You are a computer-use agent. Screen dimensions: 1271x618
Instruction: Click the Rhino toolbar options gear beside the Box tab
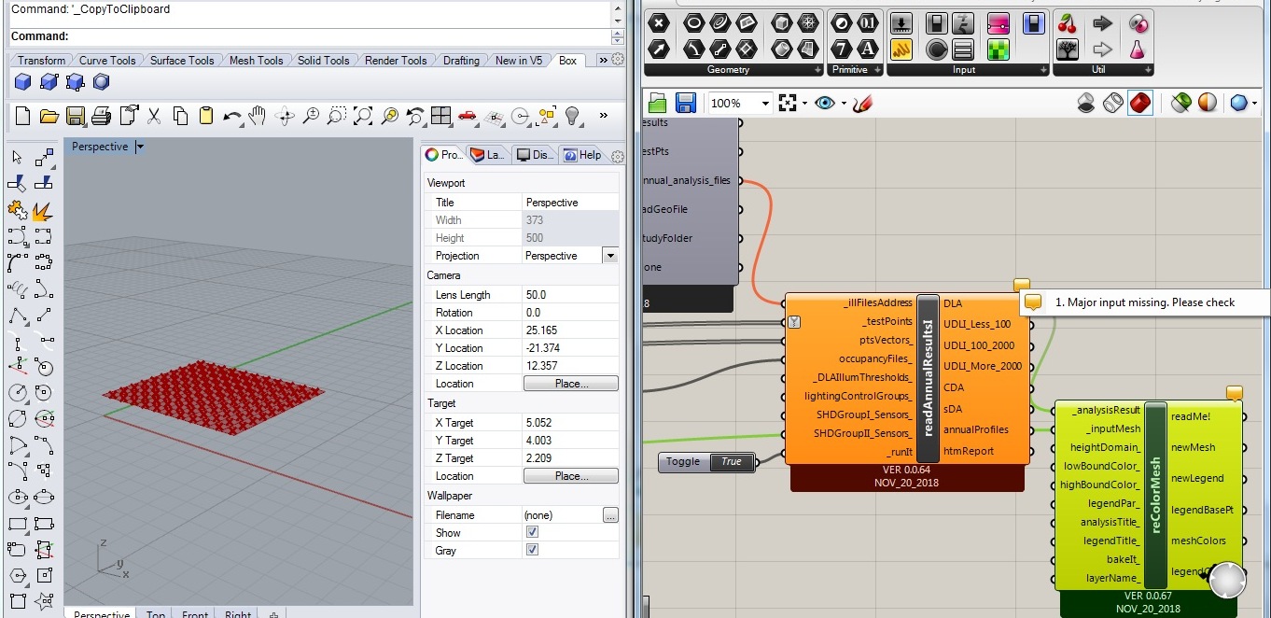(x=618, y=61)
